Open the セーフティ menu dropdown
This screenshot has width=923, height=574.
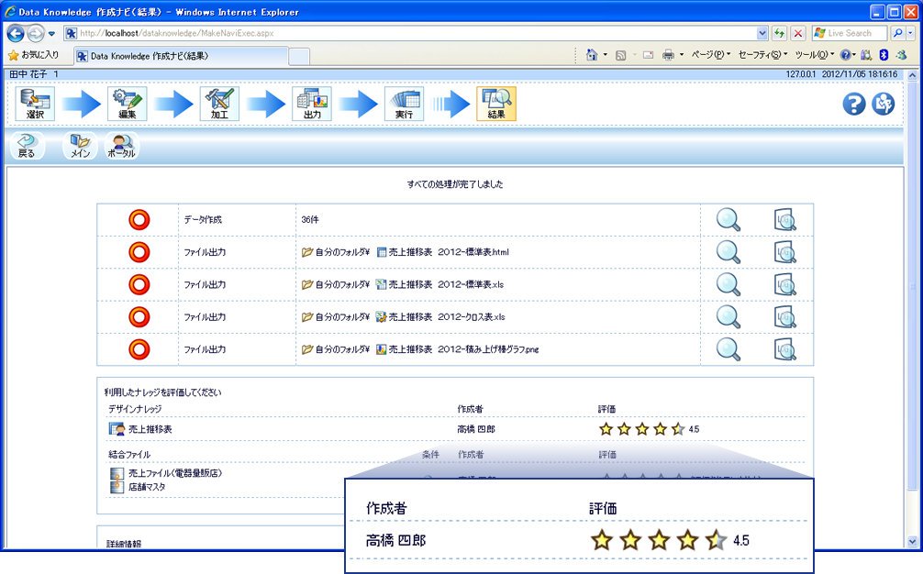click(x=761, y=55)
